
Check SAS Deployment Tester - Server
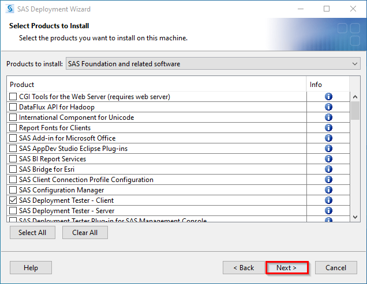point(13,211)
